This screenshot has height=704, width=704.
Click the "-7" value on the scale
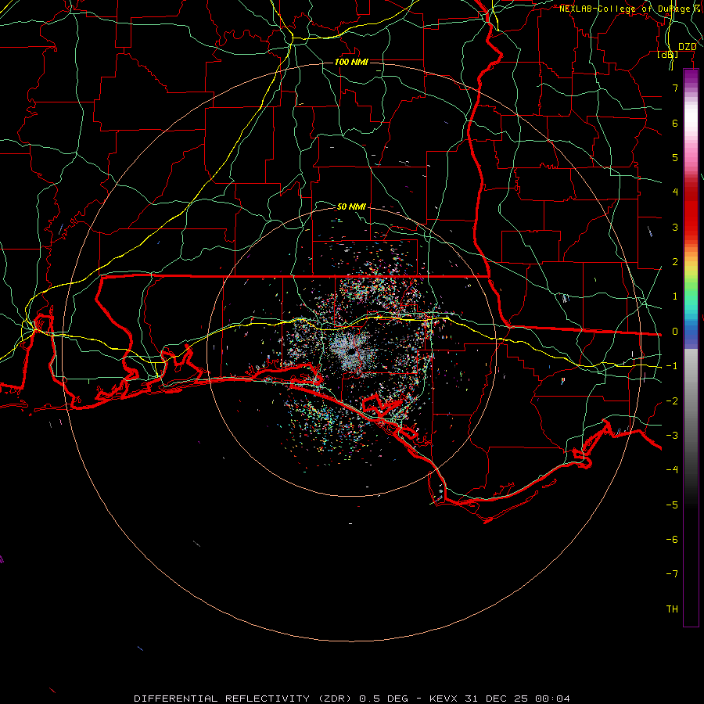[x=672, y=574]
